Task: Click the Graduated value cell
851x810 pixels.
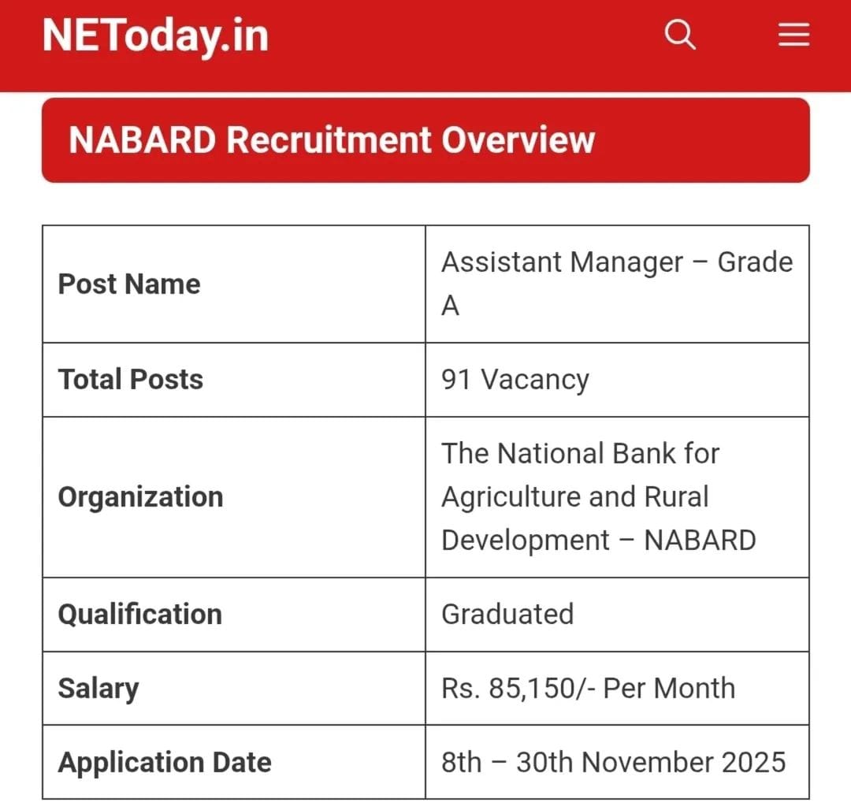Action: pyautogui.click(x=507, y=614)
